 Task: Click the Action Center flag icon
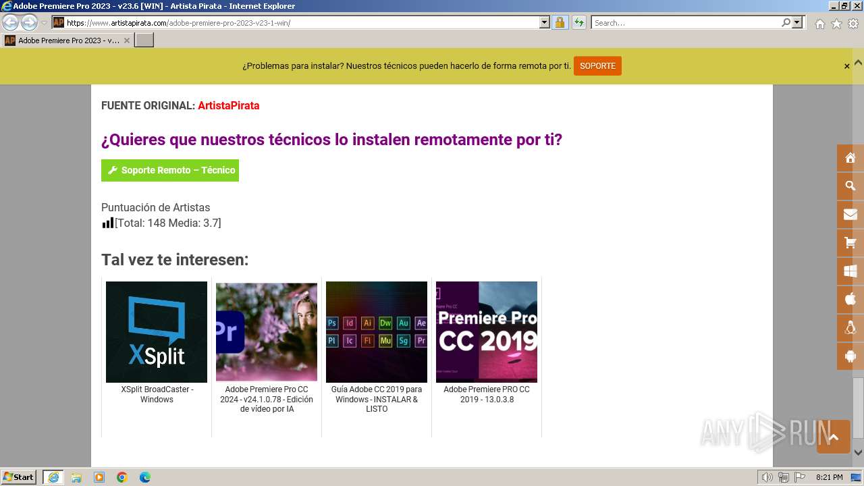click(799, 477)
